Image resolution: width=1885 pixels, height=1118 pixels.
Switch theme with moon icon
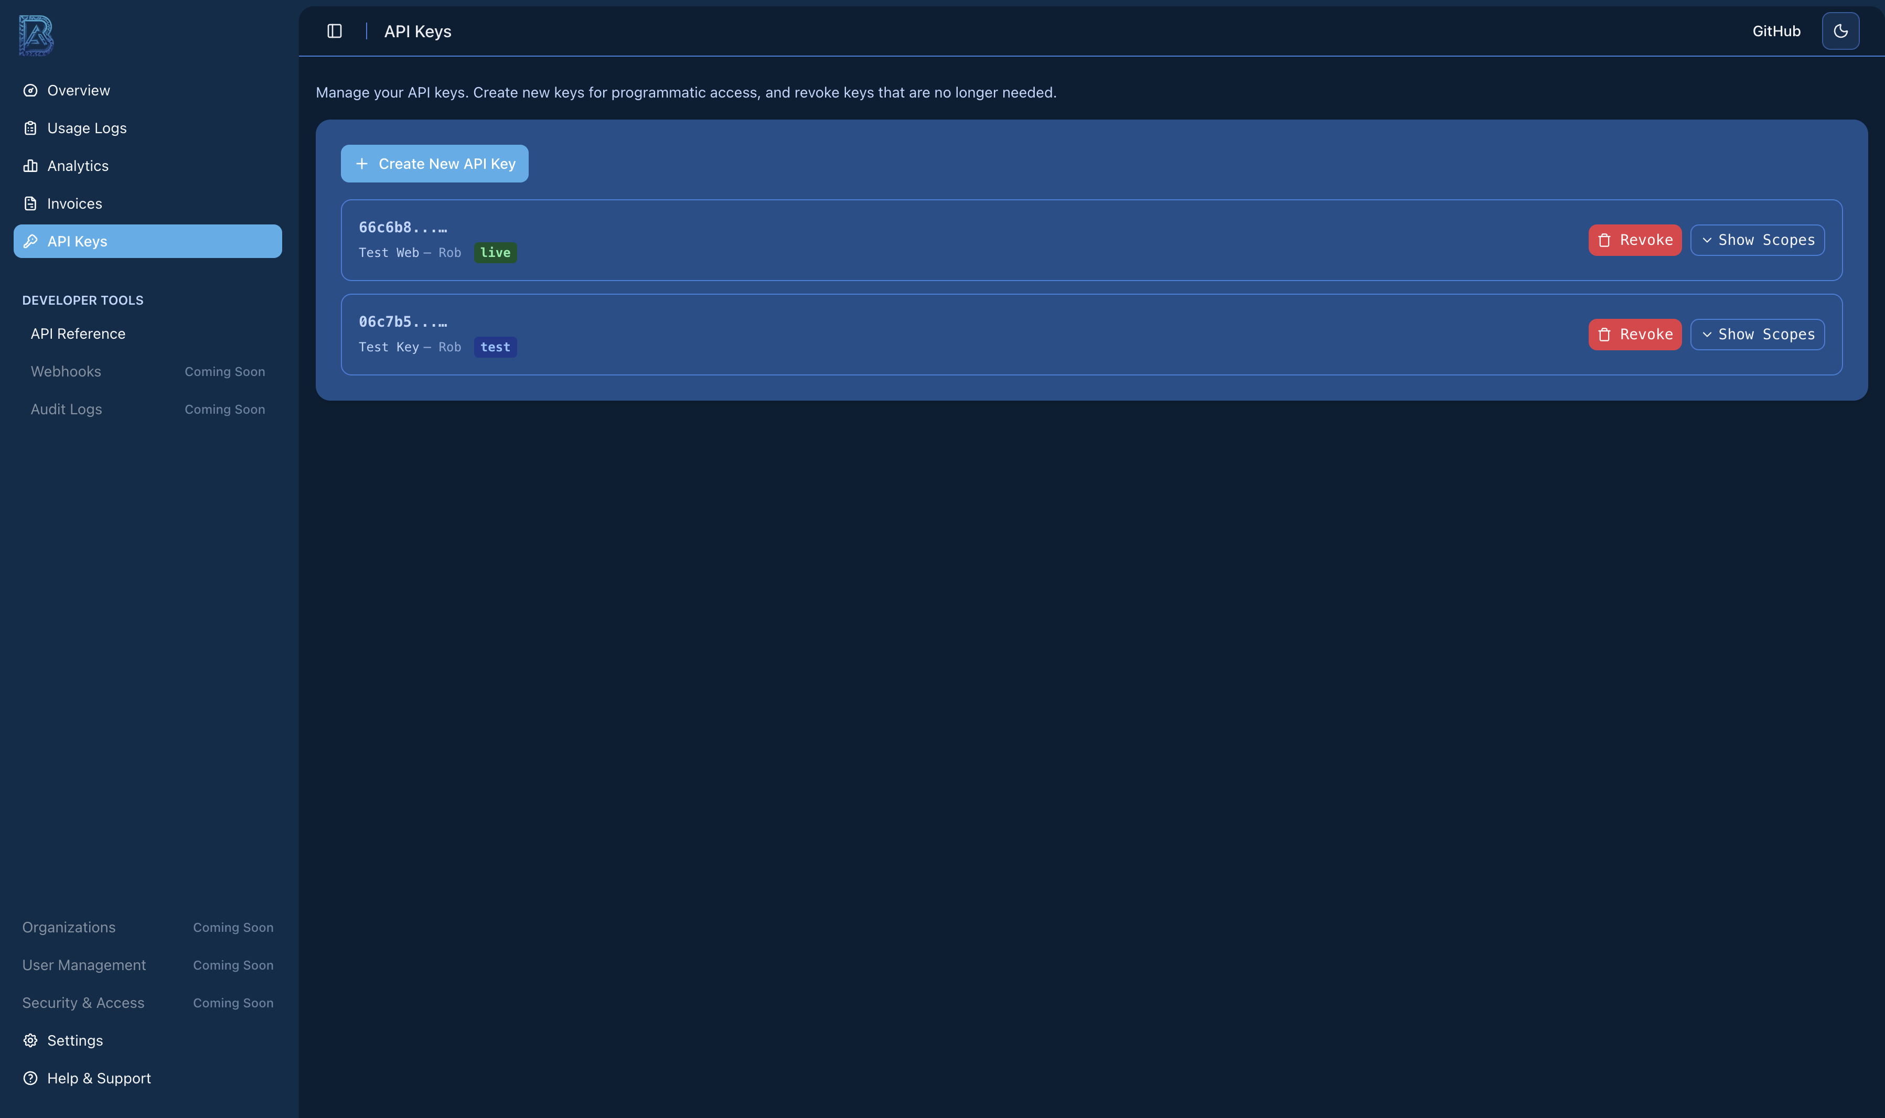click(x=1840, y=31)
